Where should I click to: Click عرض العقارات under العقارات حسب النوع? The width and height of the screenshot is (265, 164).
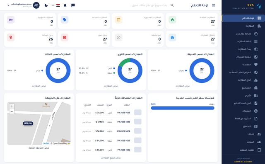pyautogui.click(x=111, y=86)
